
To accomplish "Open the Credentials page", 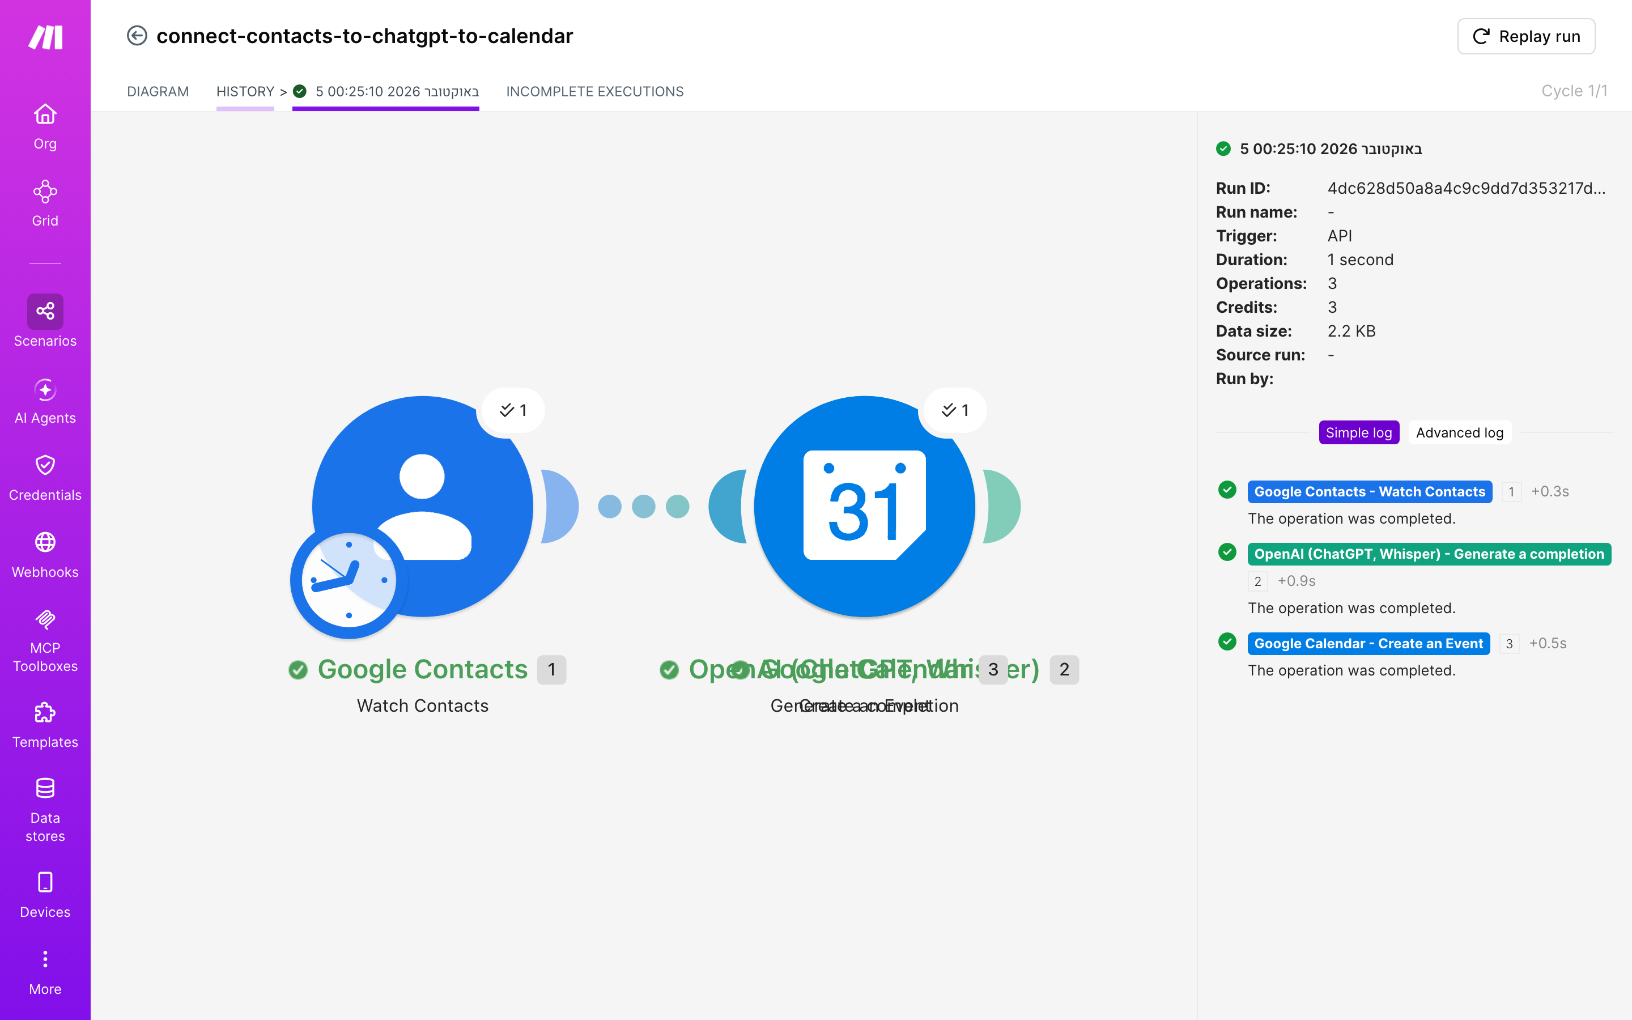I will click(x=45, y=478).
